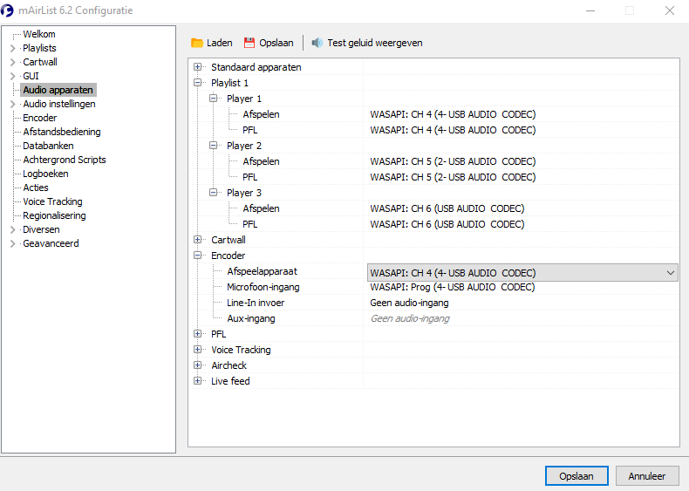The image size is (689, 491).
Task: Select Audio instellingen in sidebar
Action: [58, 104]
